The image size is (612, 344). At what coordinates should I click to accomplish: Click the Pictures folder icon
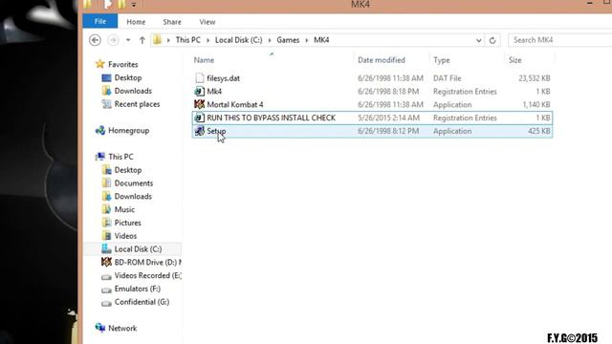[x=106, y=223]
